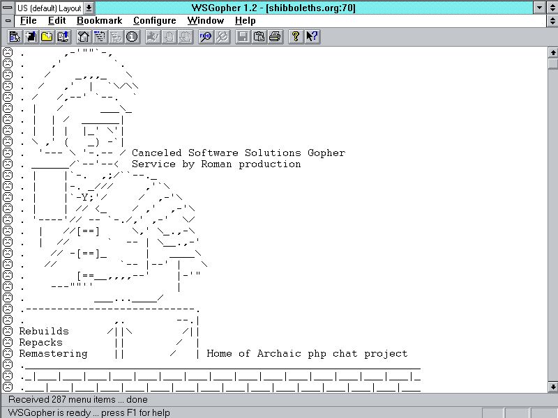558x418 pixels.
Task: Open the yellow bookmark folder icon
Action: (x=47, y=37)
